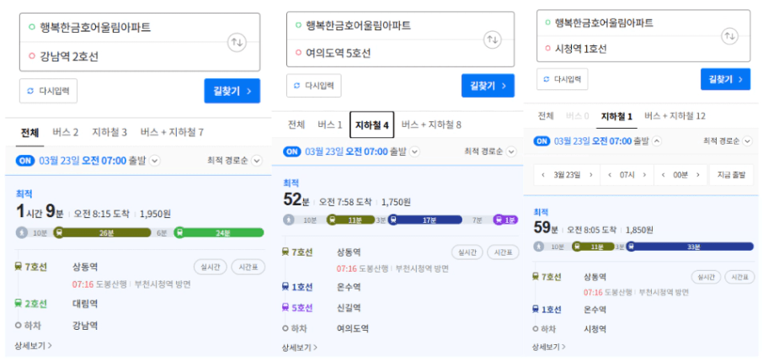Click 다시입력 reset button in 강남역 panel
The image size is (763, 361).
[x=48, y=91]
